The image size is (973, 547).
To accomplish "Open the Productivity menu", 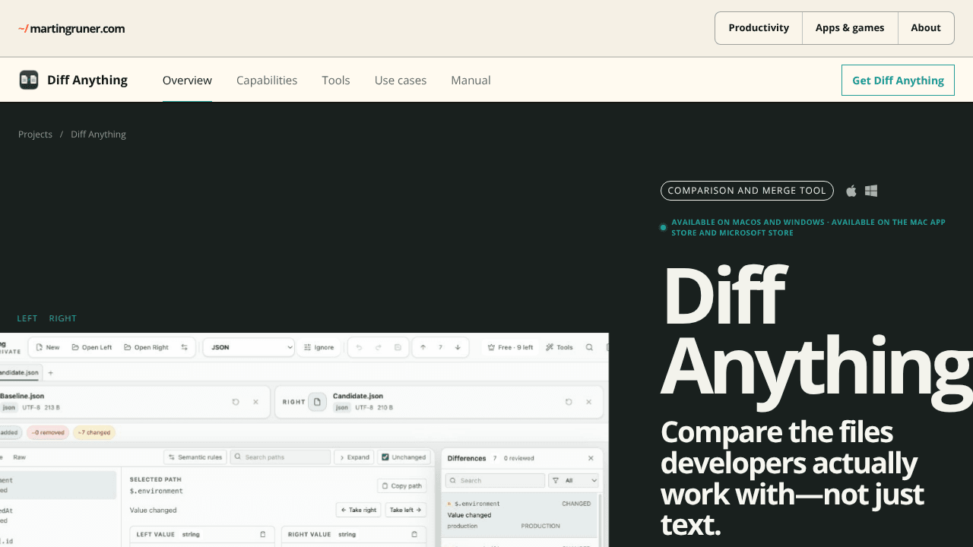I will pos(759,28).
